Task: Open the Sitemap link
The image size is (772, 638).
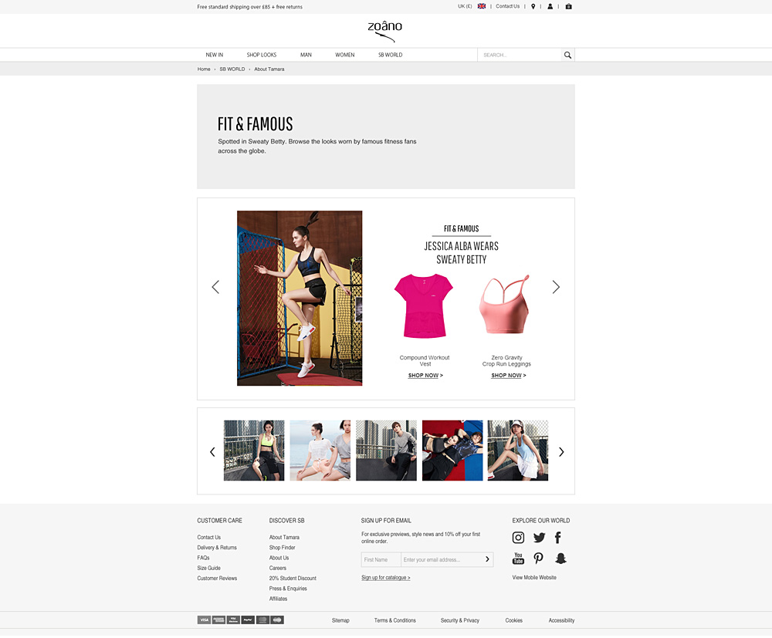Action: click(340, 620)
